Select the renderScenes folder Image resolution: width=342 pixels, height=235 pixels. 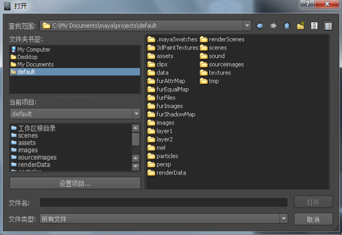coord(222,39)
